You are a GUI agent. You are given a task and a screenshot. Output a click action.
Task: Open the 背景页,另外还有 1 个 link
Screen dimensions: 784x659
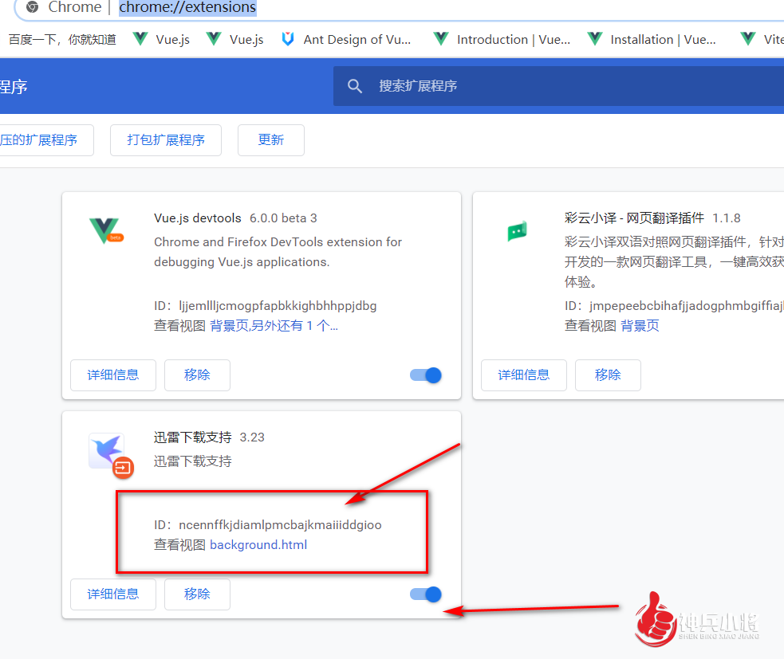pyautogui.click(x=274, y=326)
